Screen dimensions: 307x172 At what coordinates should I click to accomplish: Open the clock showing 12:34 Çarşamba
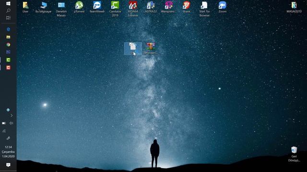(x=8, y=152)
